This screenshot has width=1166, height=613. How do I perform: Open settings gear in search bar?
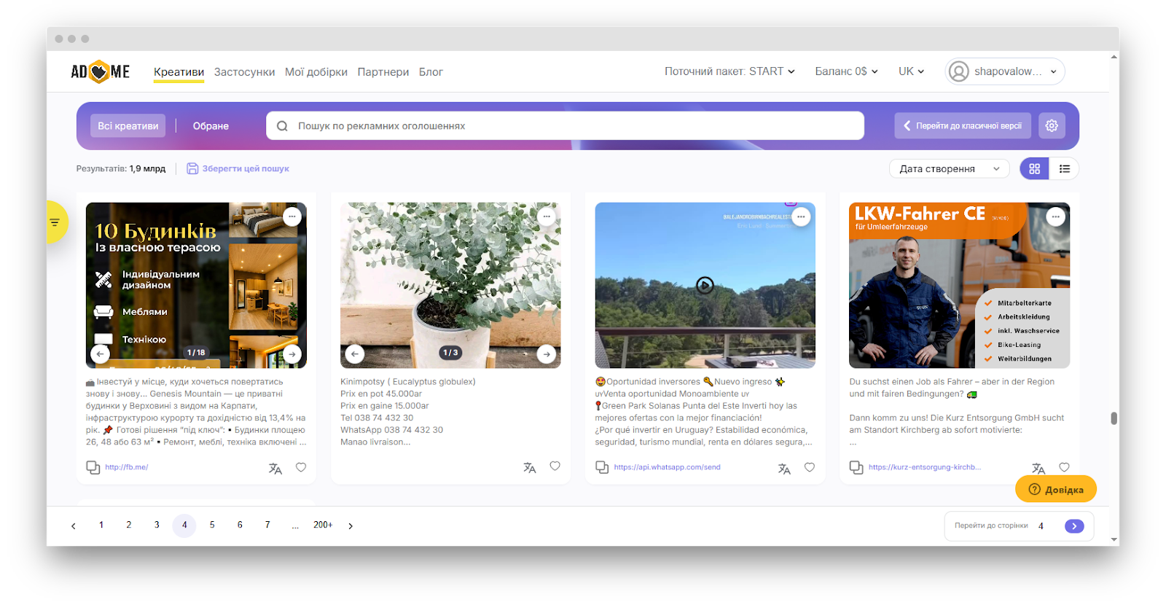[x=1052, y=125]
